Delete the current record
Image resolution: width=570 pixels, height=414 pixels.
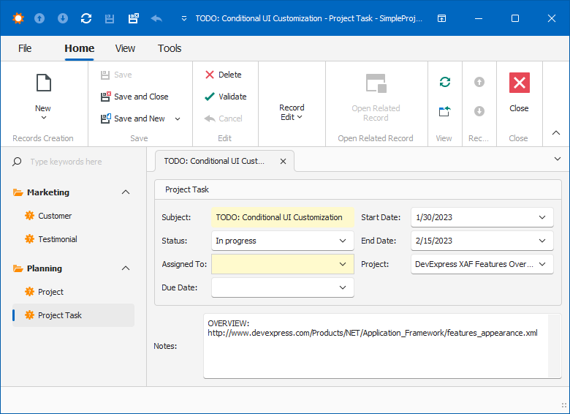(x=223, y=75)
